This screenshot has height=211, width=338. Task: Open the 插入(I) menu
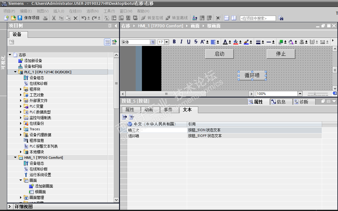59,11
